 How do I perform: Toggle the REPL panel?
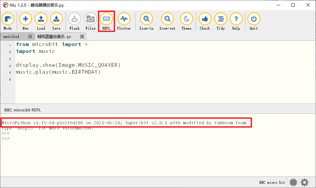tap(106, 21)
